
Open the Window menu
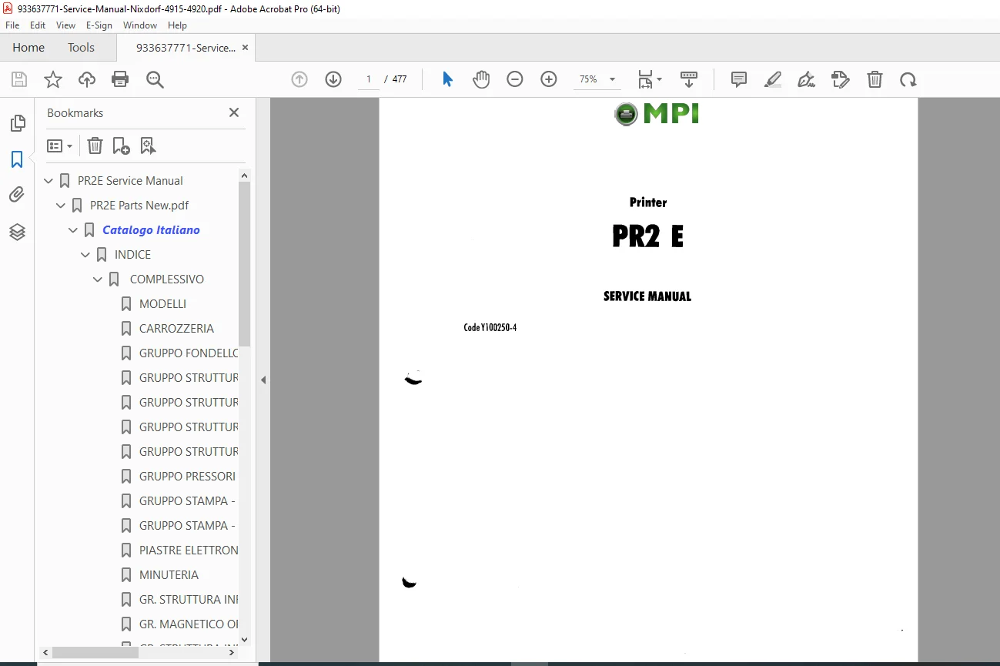[140, 25]
